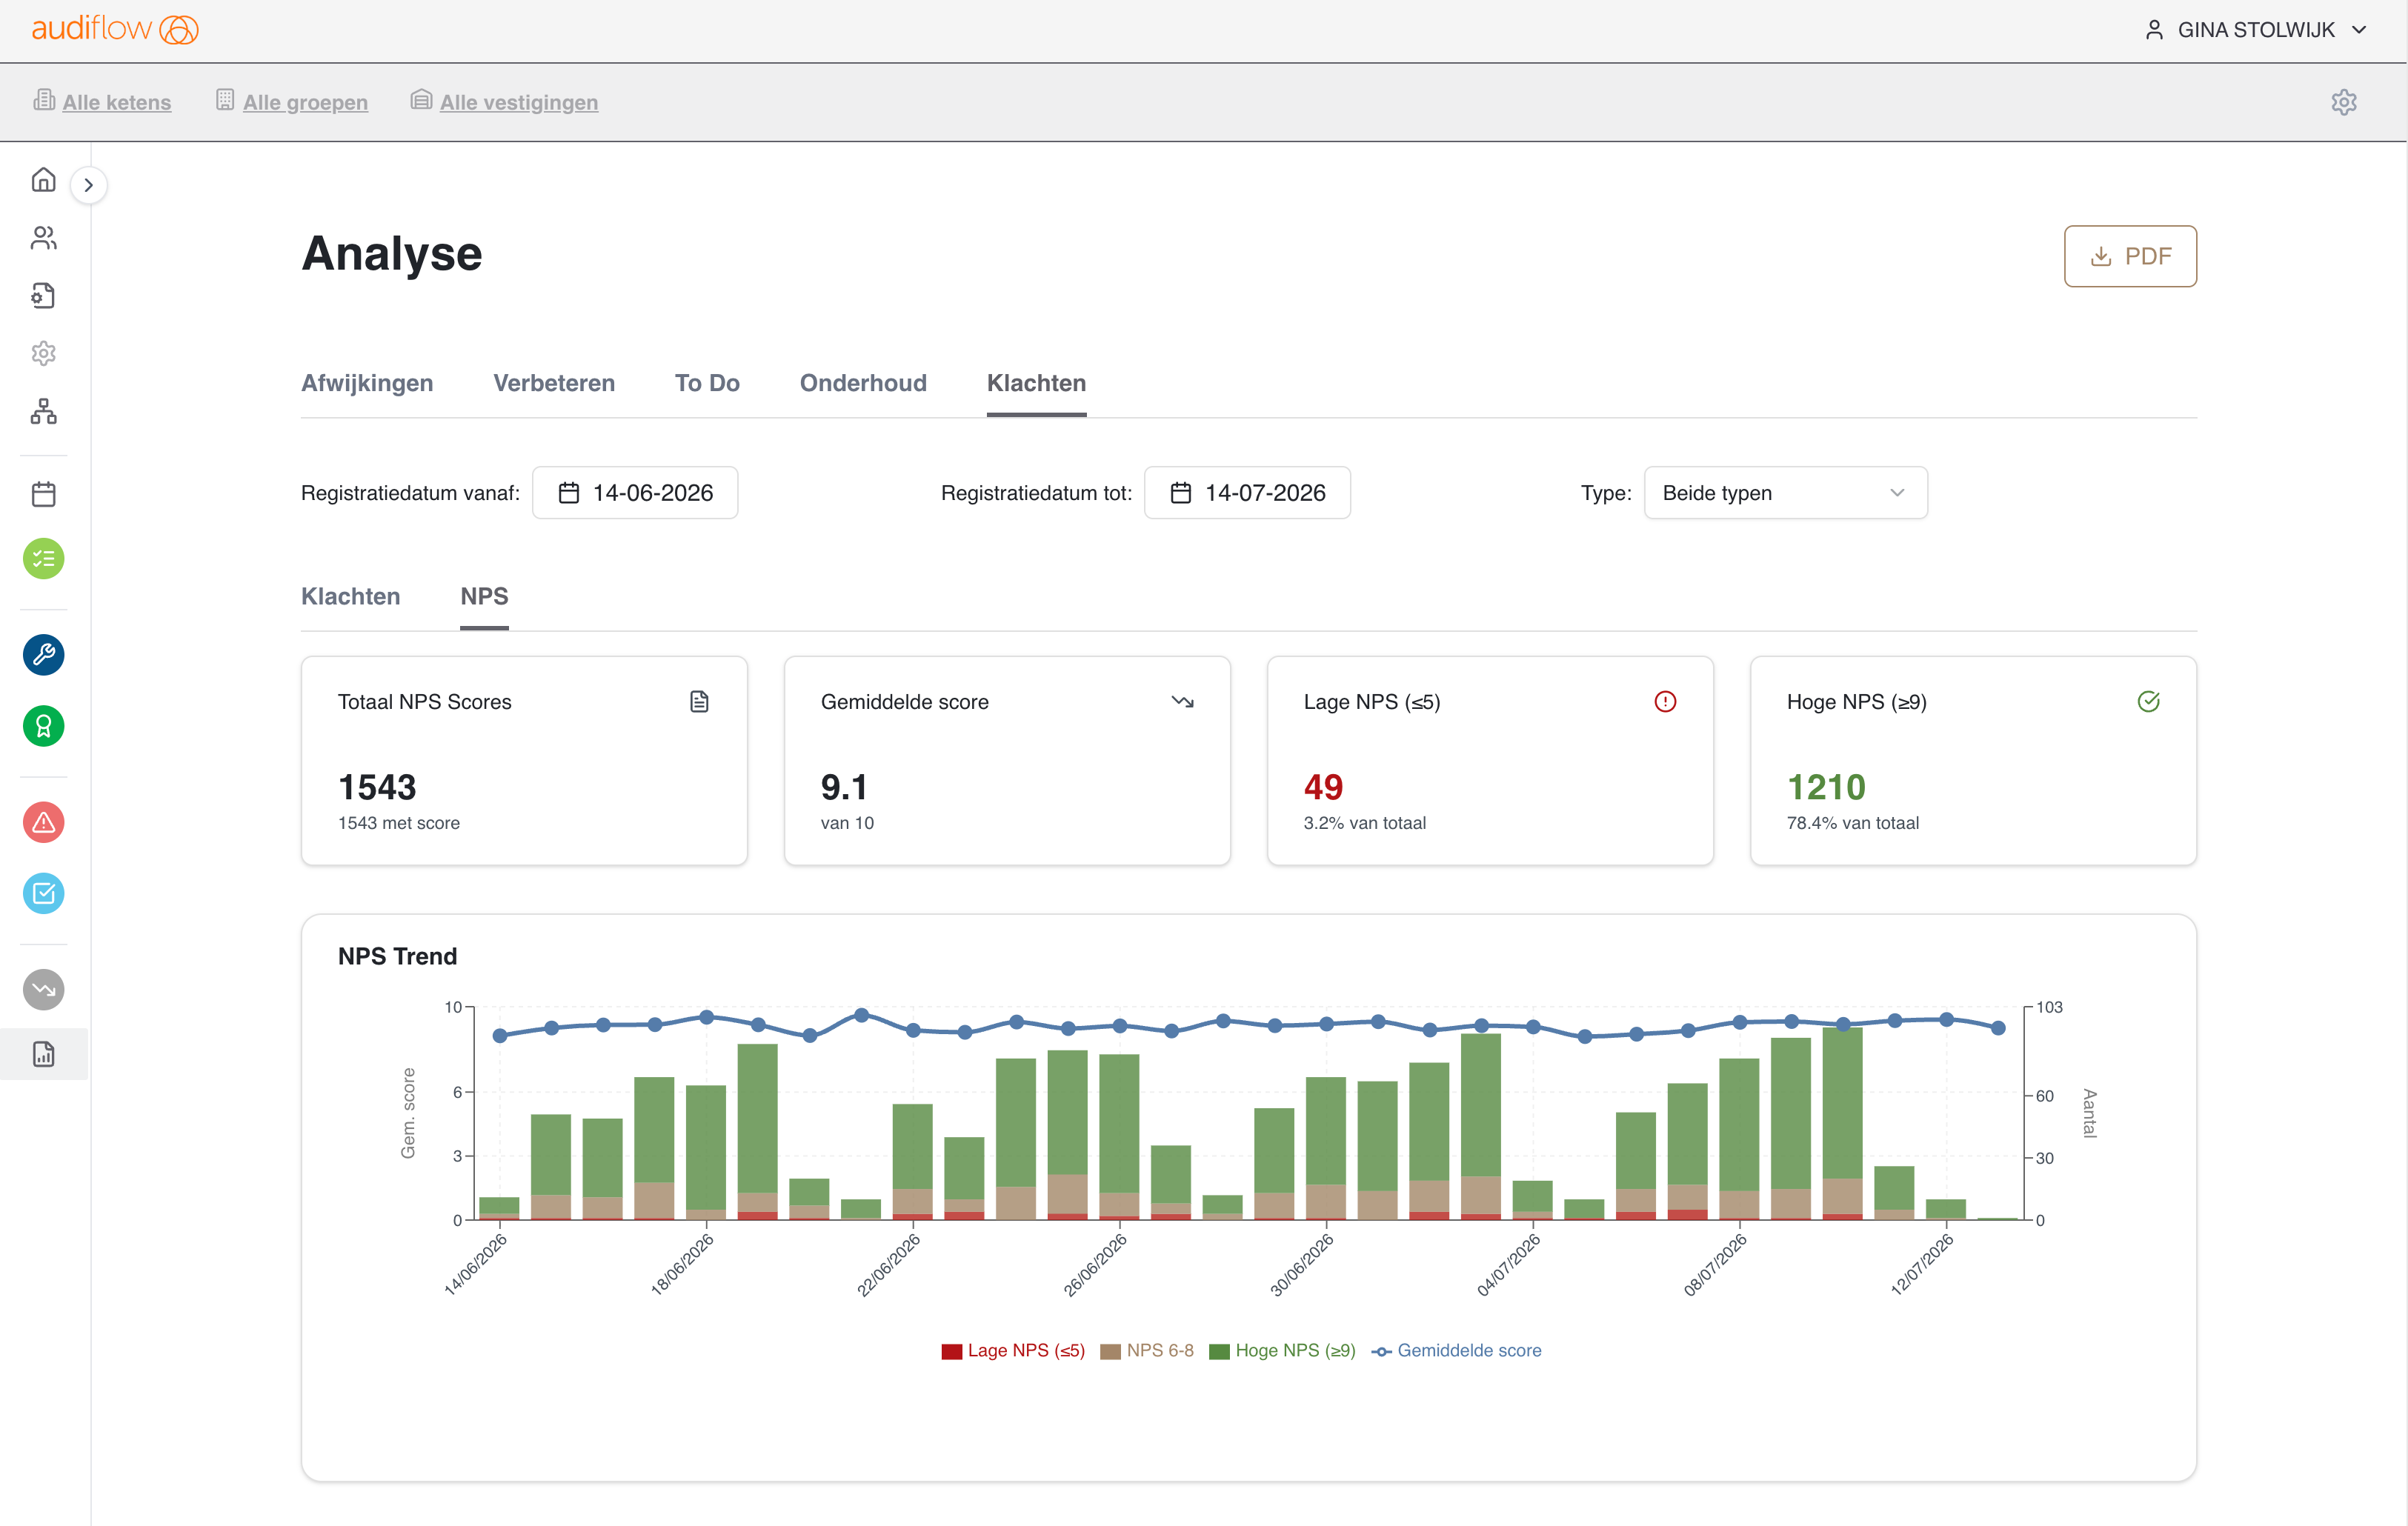Open the Alle ketens link
Image resolution: width=2408 pixels, height=1526 pixels.
click(117, 102)
